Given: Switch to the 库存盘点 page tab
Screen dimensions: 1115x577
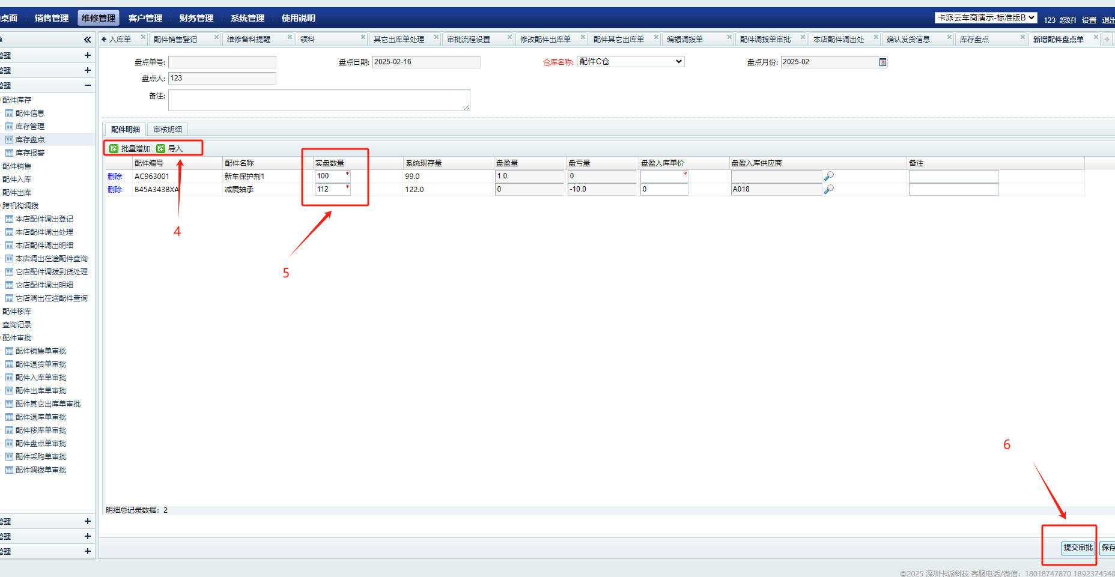Looking at the screenshot, I should pos(974,40).
